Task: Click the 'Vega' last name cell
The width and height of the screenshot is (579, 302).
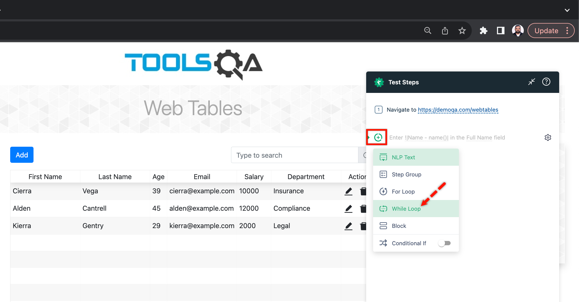Action: click(115, 191)
